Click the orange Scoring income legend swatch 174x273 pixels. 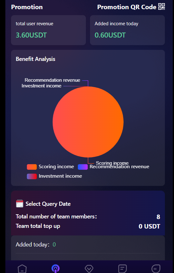32,167
